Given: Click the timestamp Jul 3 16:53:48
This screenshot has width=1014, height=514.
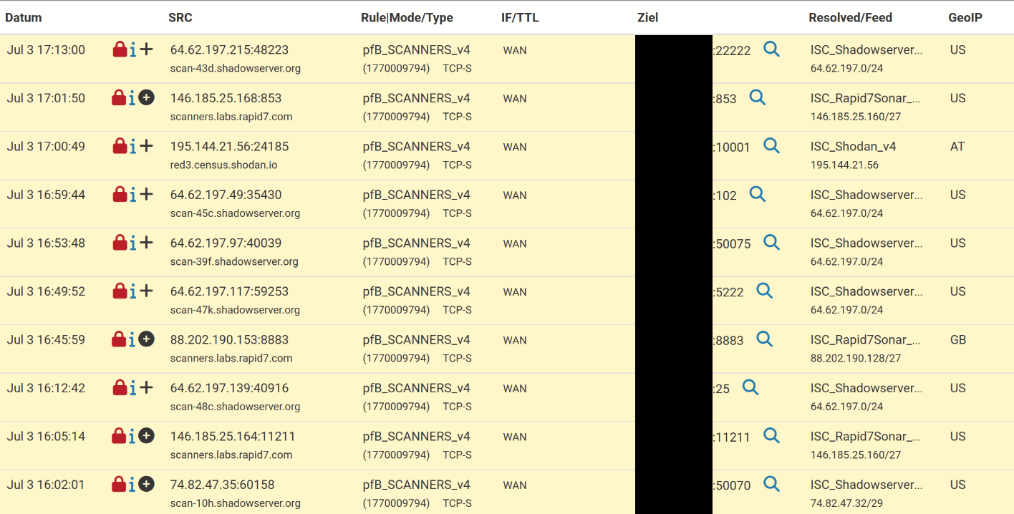Looking at the screenshot, I should coord(46,243).
